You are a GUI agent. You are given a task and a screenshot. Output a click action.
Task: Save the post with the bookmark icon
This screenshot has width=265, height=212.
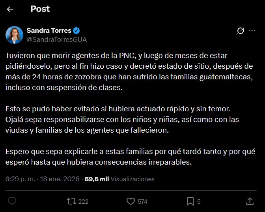click(x=190, y=201)
